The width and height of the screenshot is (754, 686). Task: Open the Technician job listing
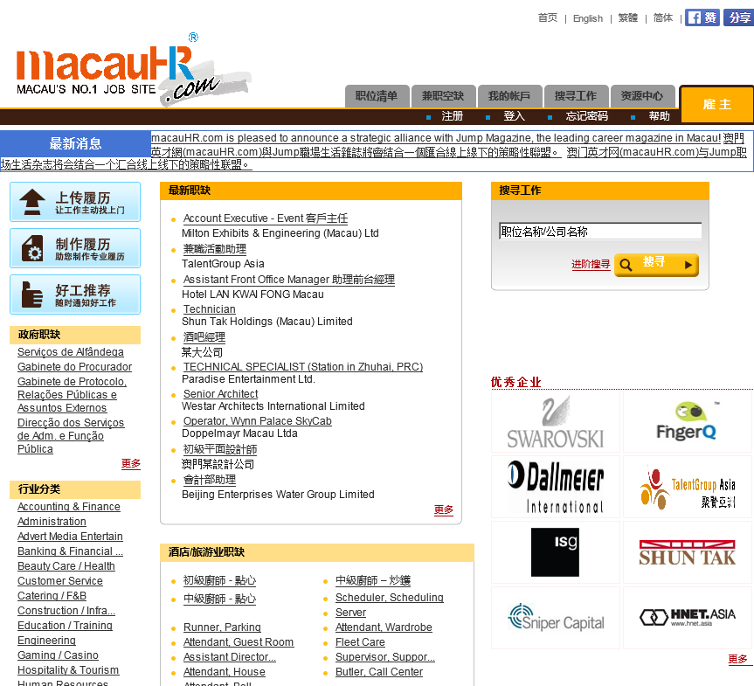pyautogui.click(x=209, y=309)
